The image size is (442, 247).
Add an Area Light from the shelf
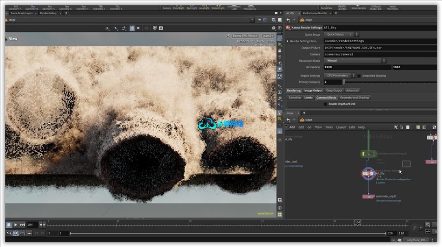204,7
